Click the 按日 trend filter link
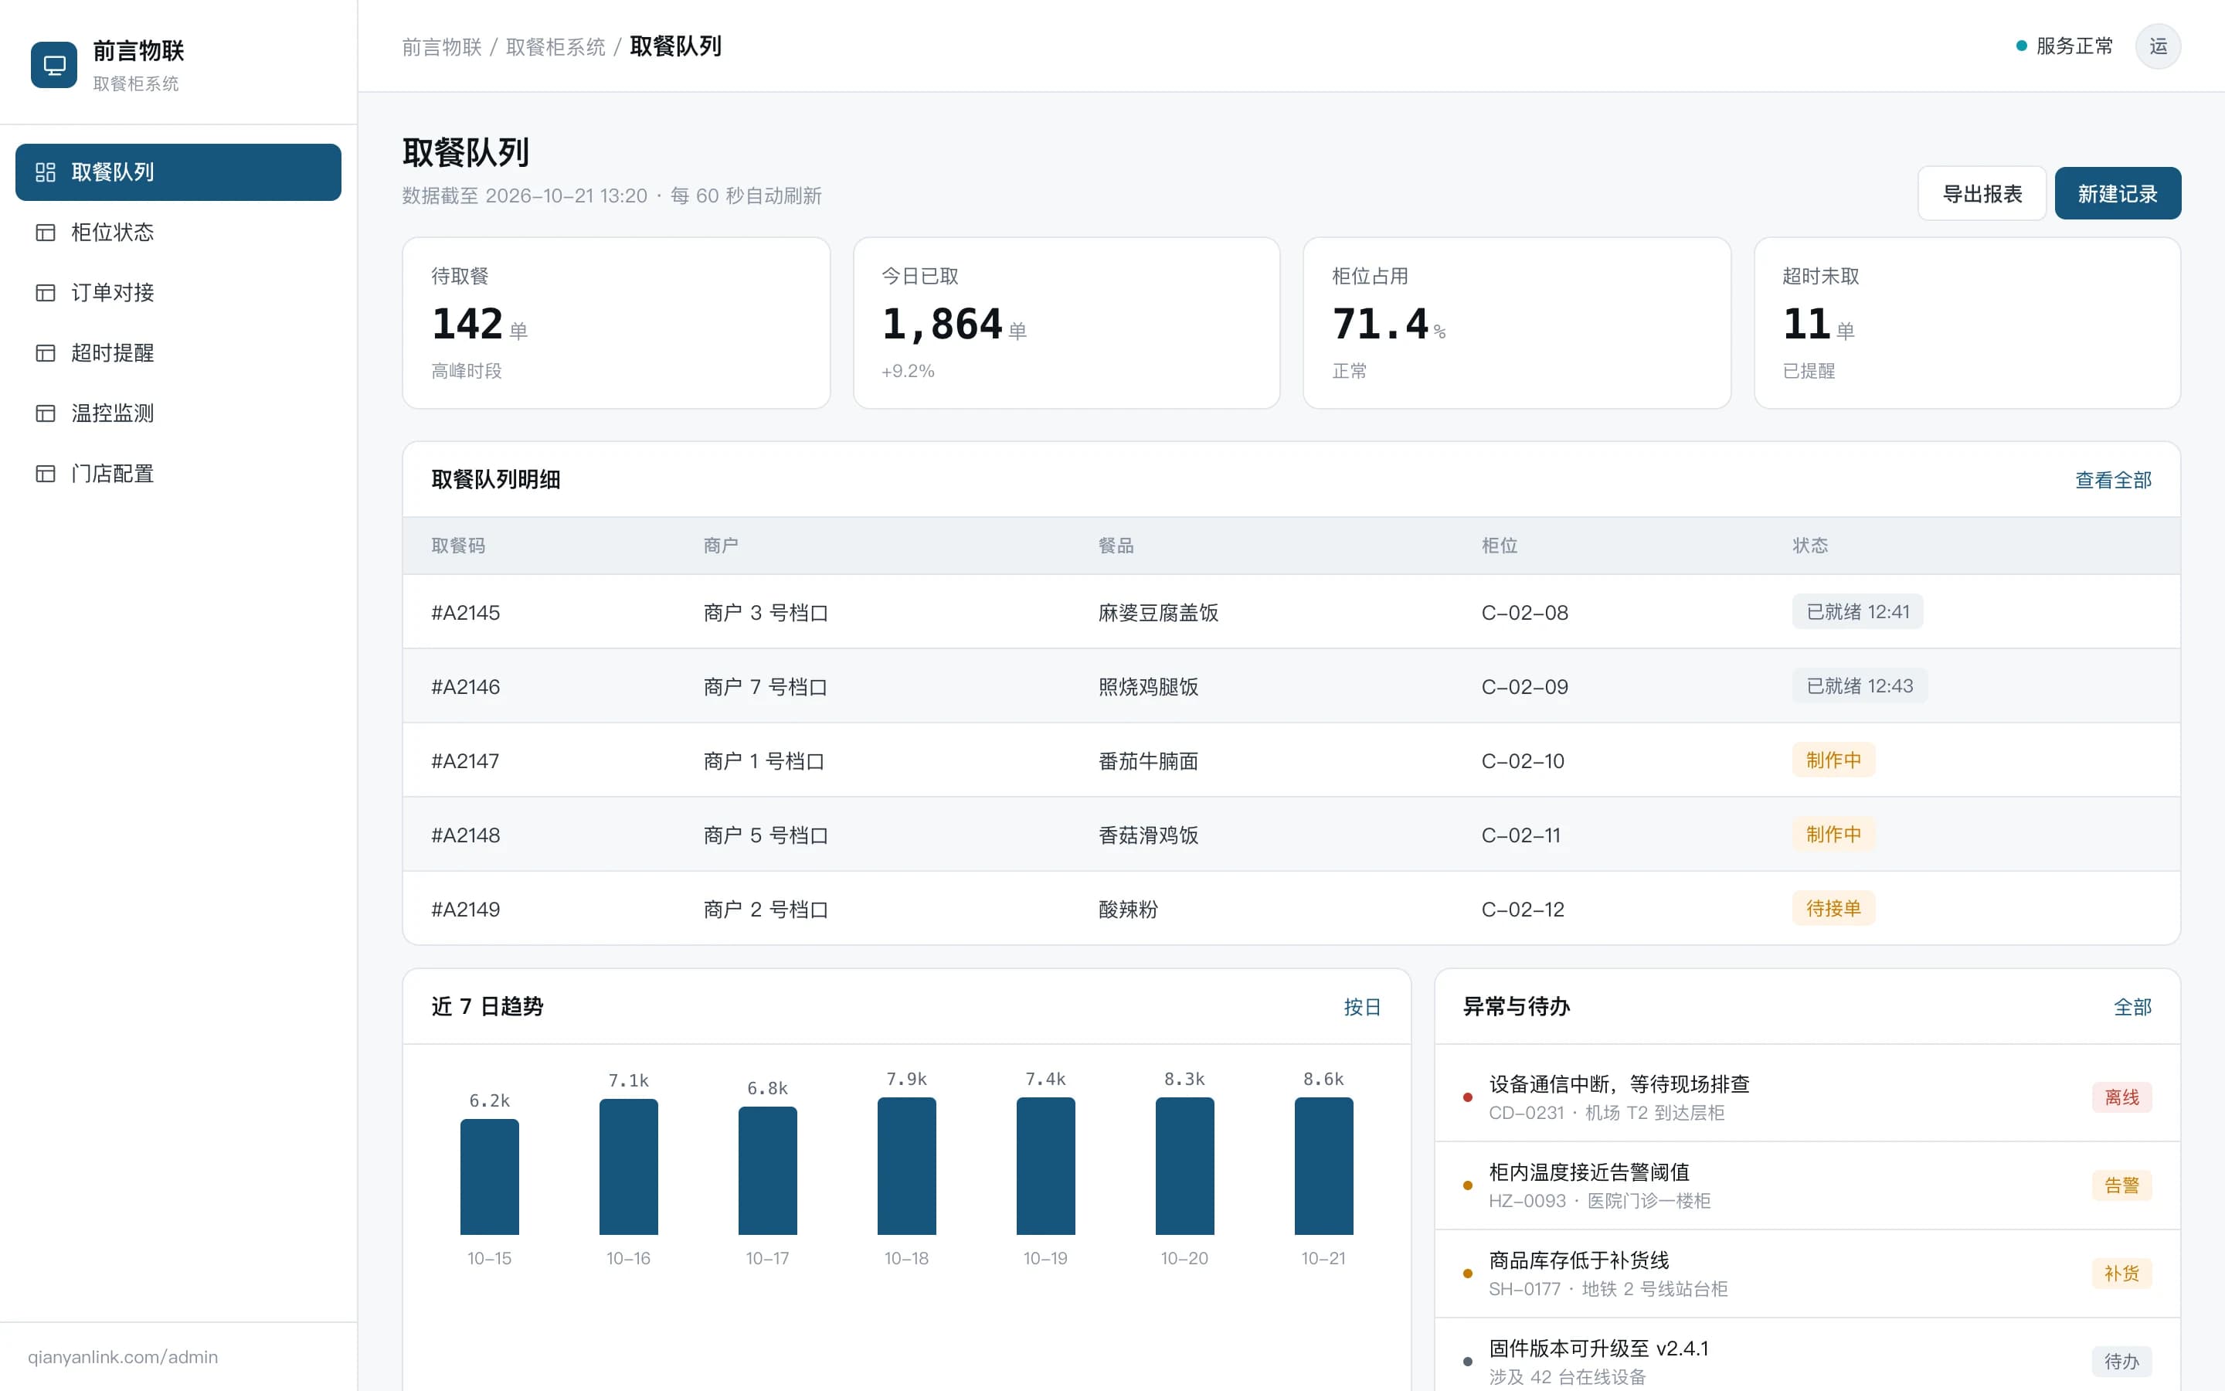 coord(1362,1008)
